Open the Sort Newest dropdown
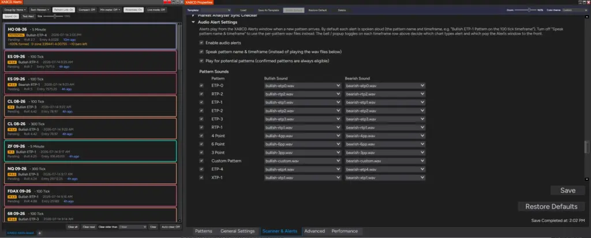Screen dimensions: 591x238 pyautogui.click(x=40, y=10)
